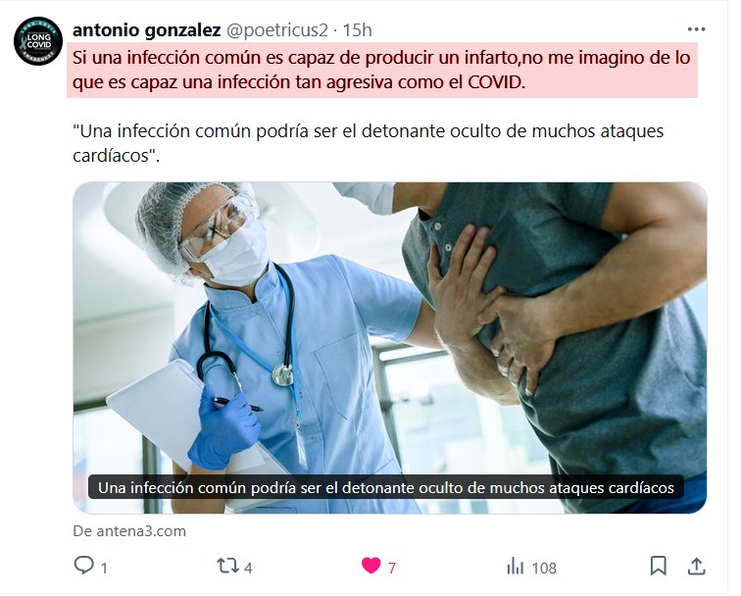Viewport: 741px width, 596px height.
Task: Click the @poetricus2 handle
Action: [x=277, y=30]
